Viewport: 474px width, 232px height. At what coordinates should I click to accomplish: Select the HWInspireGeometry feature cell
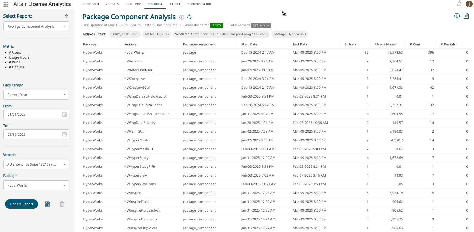click(141, 219)
